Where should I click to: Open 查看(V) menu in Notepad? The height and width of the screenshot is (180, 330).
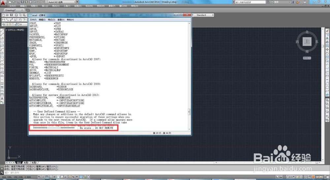tap(61, 19)
